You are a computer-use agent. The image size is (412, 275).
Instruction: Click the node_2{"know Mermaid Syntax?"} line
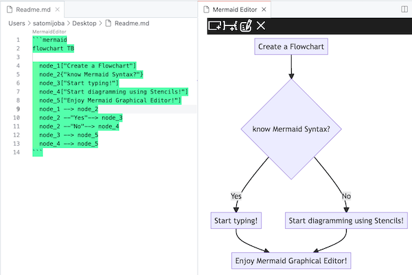tap(91, 74)
